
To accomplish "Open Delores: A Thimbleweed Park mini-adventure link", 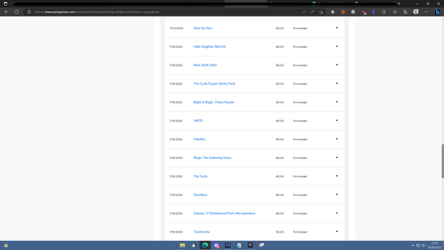I will (224, 213).
